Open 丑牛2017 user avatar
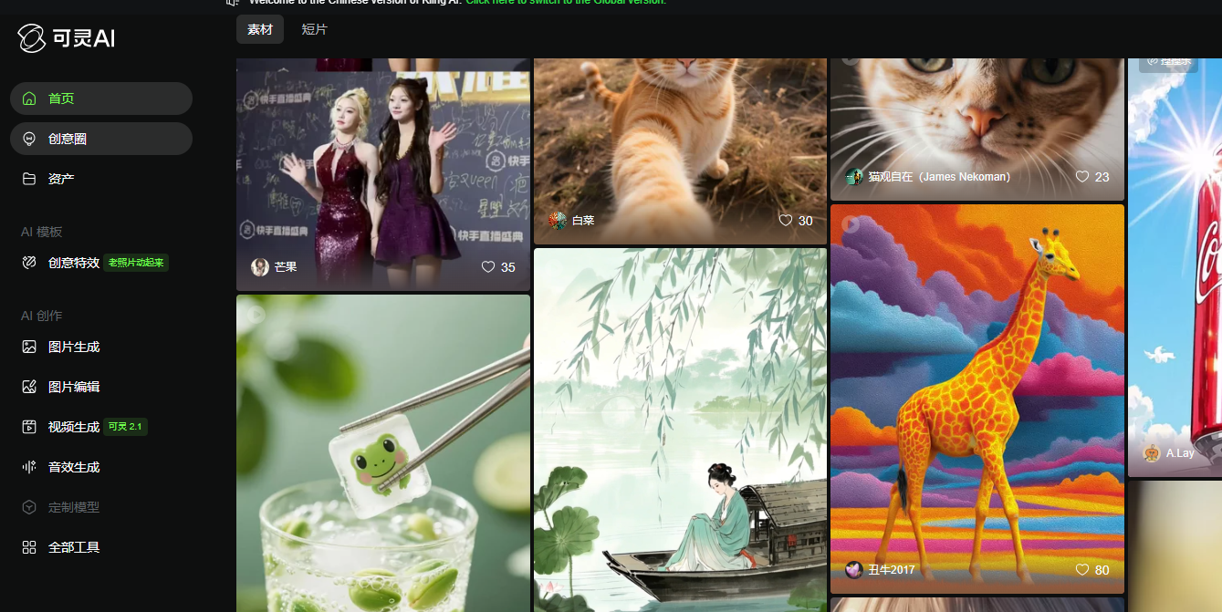 [854, 570]
